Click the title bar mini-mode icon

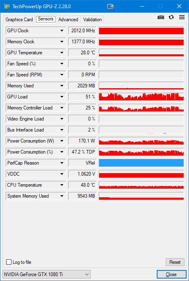pos(111,7)
